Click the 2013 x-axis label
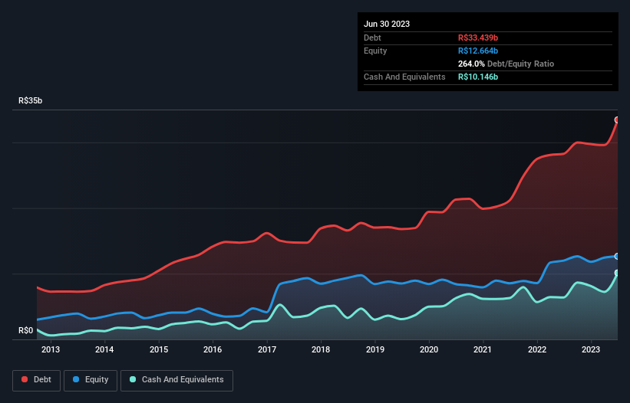 (51, 349)
